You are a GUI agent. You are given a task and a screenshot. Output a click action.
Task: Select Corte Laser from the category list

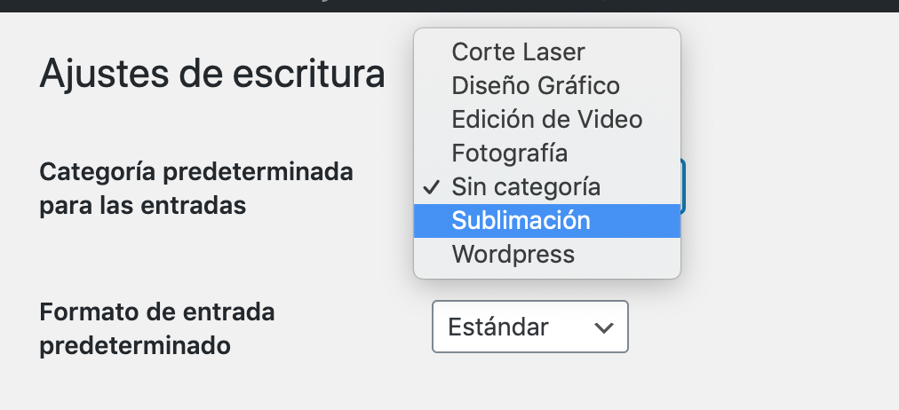547,52
